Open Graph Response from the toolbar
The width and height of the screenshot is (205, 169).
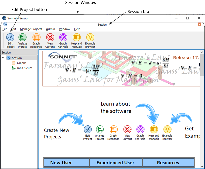click(x=36, y=41)
